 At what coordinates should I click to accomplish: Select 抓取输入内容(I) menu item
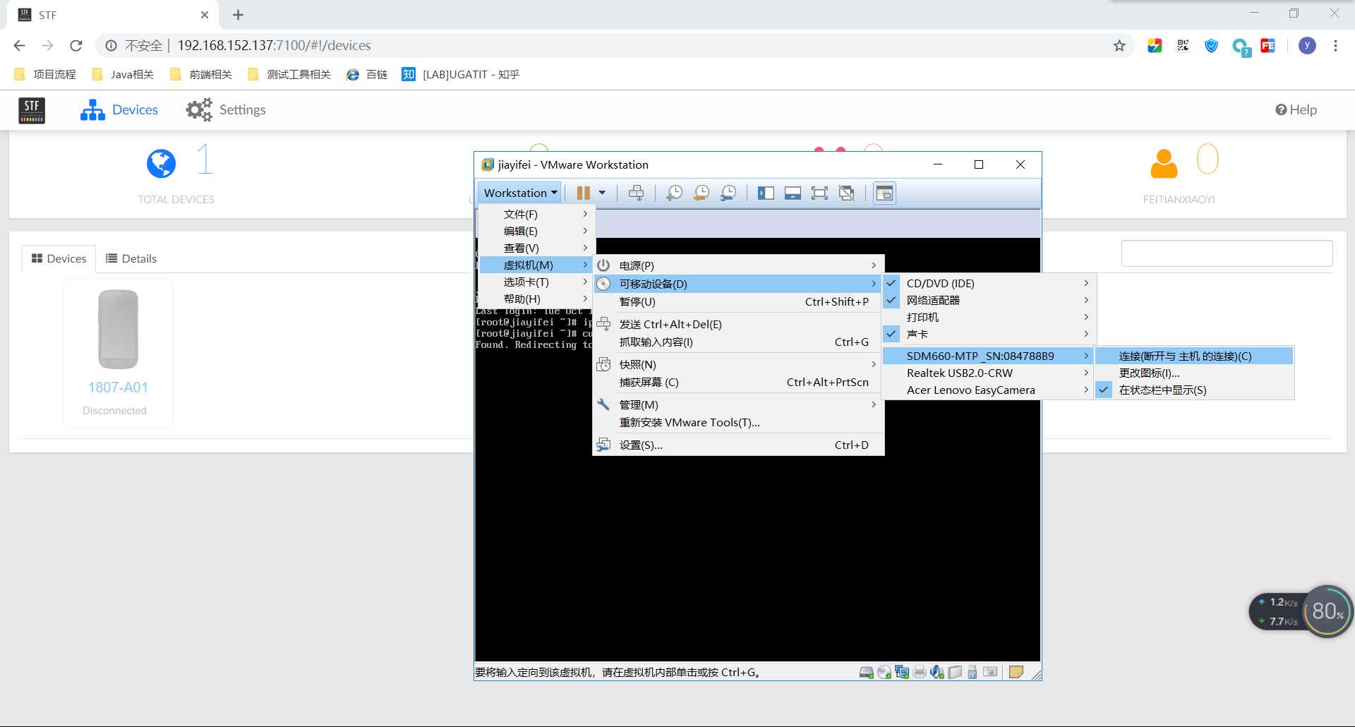[x=738, y=342]
